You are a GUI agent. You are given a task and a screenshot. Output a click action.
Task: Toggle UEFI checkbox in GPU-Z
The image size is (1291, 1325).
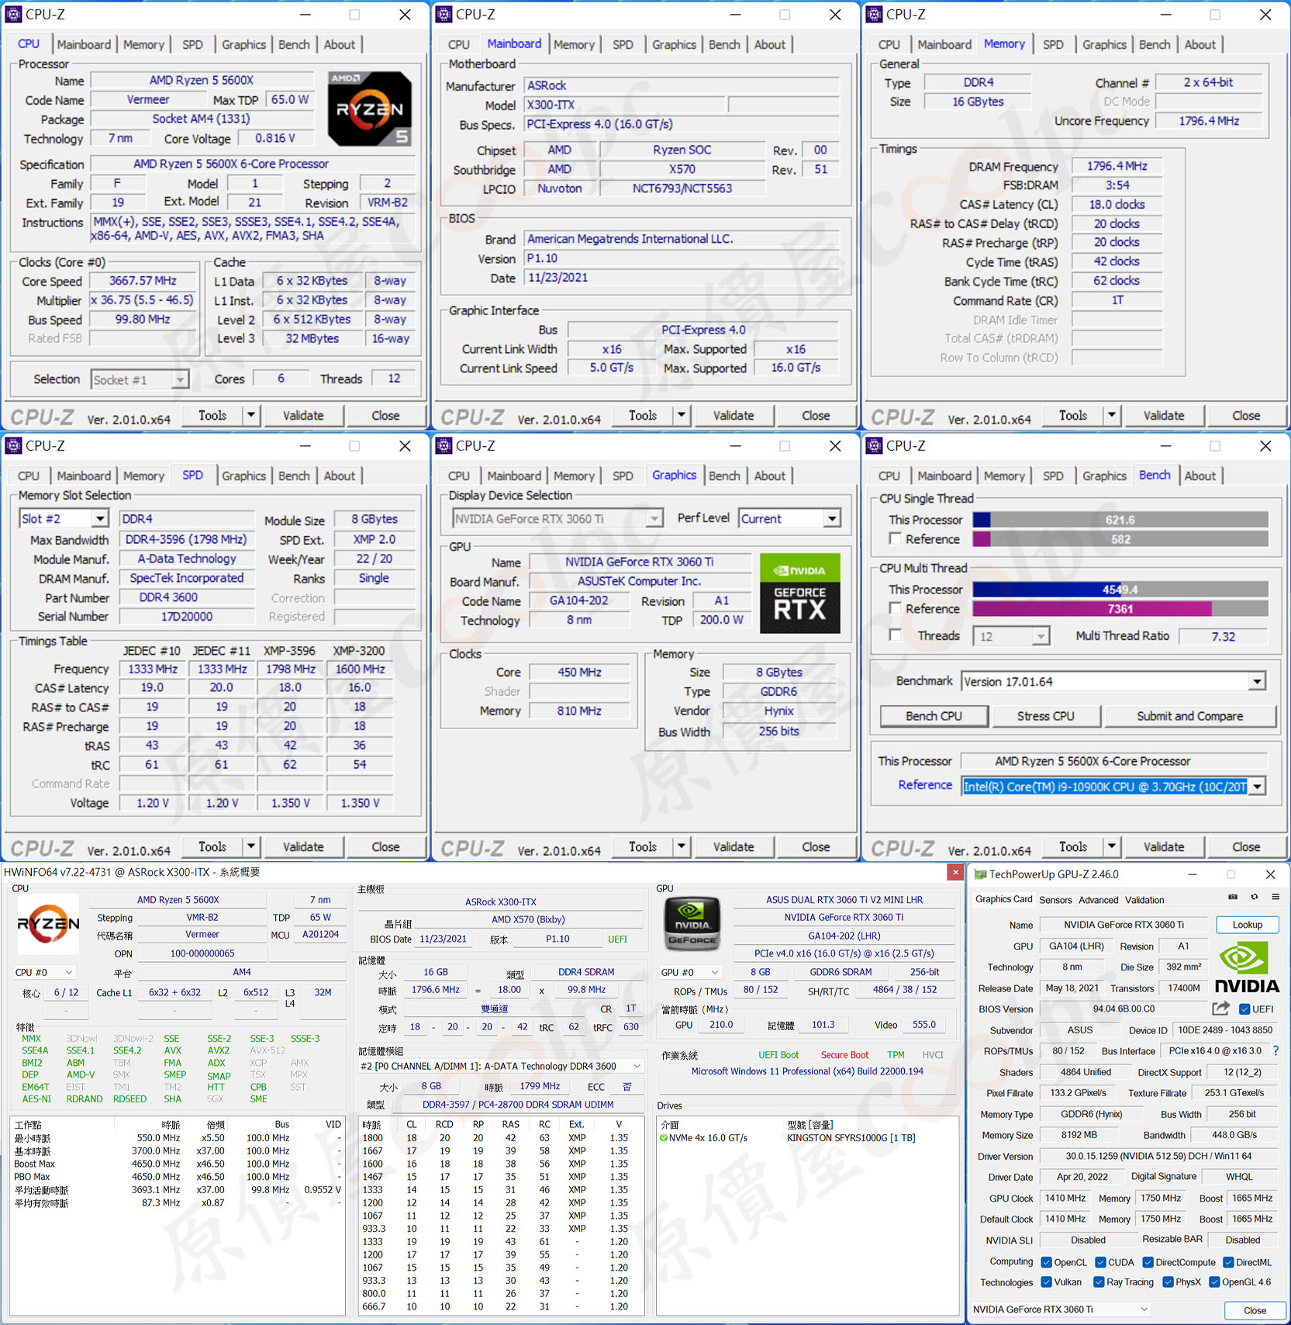coord(1244,1008)
